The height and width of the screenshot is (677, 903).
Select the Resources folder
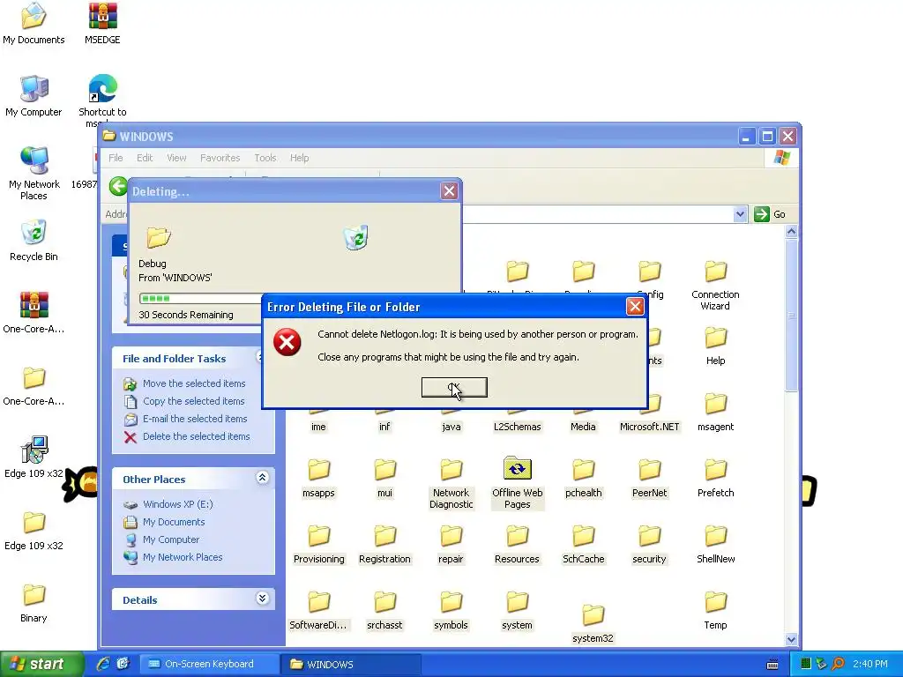coord(517,544)
